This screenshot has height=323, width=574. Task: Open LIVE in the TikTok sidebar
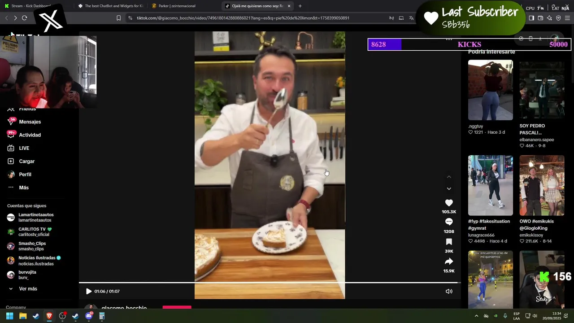pos(24,148)
